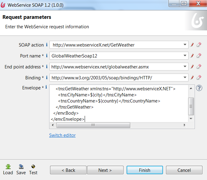Viewport: 207px width, 180px height.
Task: Click the pencil edit icon for End point address
Action: click(x=192, y=67)
